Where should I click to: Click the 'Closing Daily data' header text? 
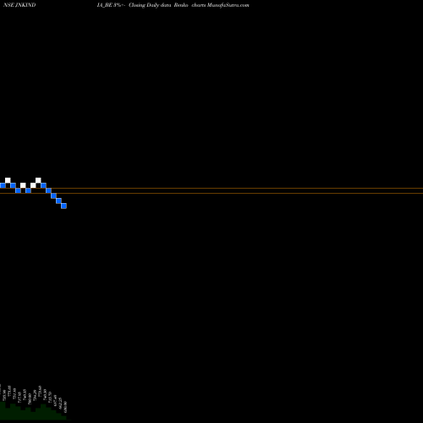[150, 5]
